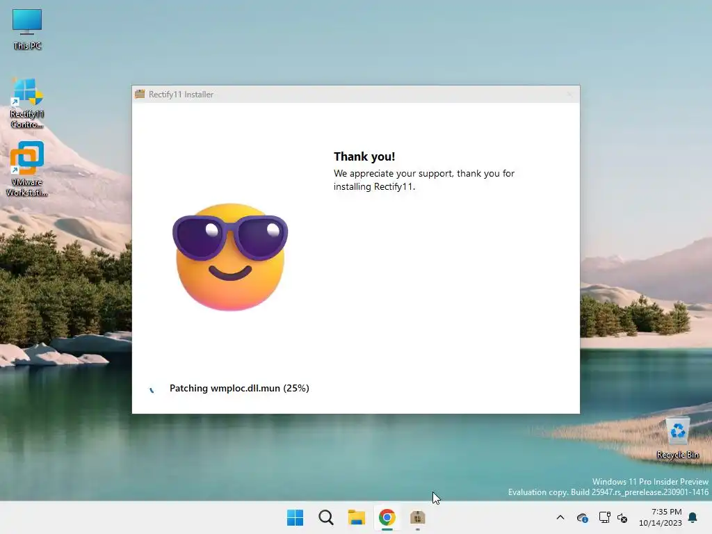Select the Rectify11 Control Center shortcut
712x534 pixels.
pos(27,103)
